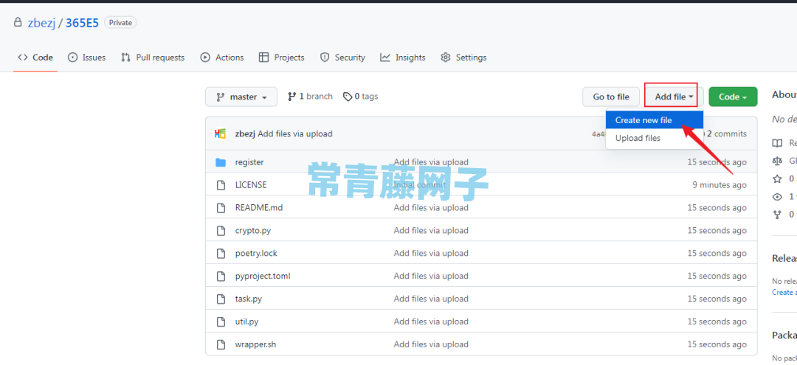Open the zbezj owner link
The width and height of the screenshot is (797, 365).
click(41, 23)
